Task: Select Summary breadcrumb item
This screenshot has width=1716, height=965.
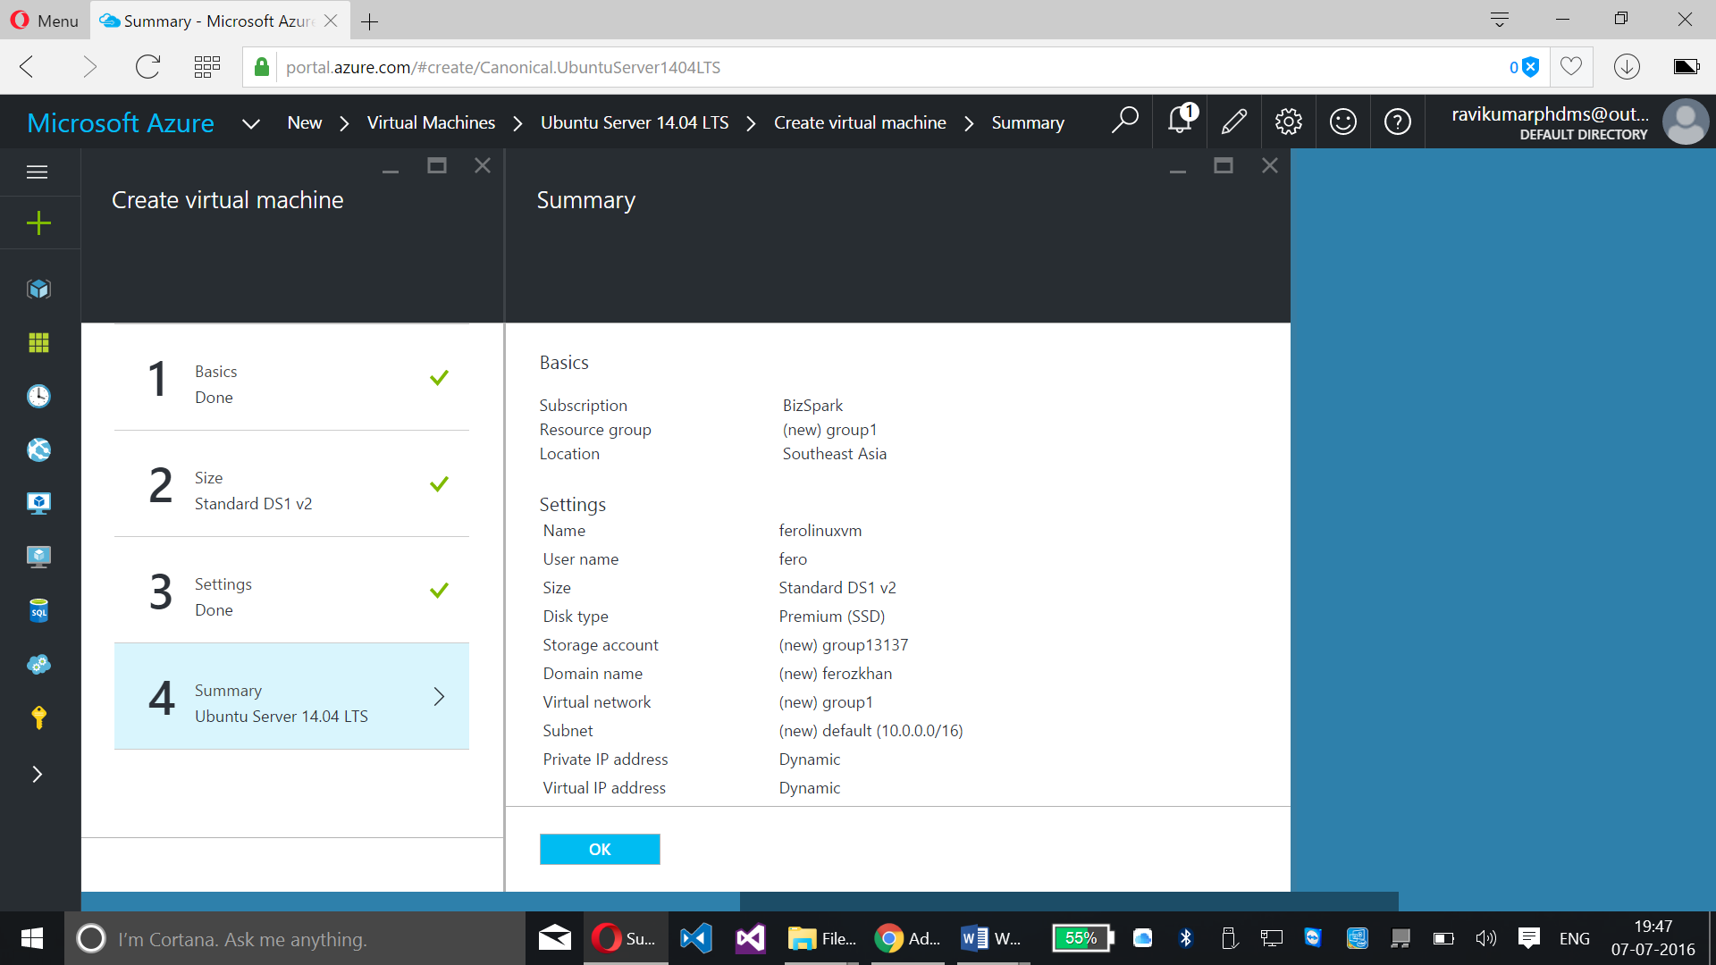Action: click(1028, 122)
